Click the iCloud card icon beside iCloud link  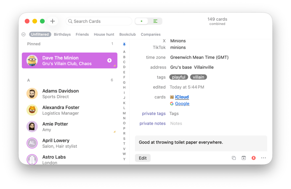[x=172, y=97]
